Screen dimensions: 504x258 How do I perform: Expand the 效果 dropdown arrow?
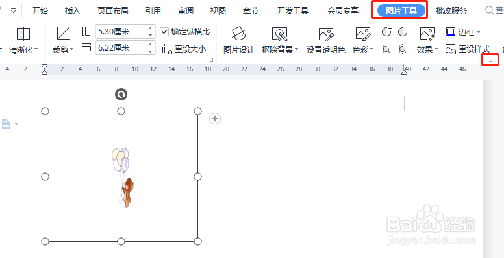coord(436,49)
